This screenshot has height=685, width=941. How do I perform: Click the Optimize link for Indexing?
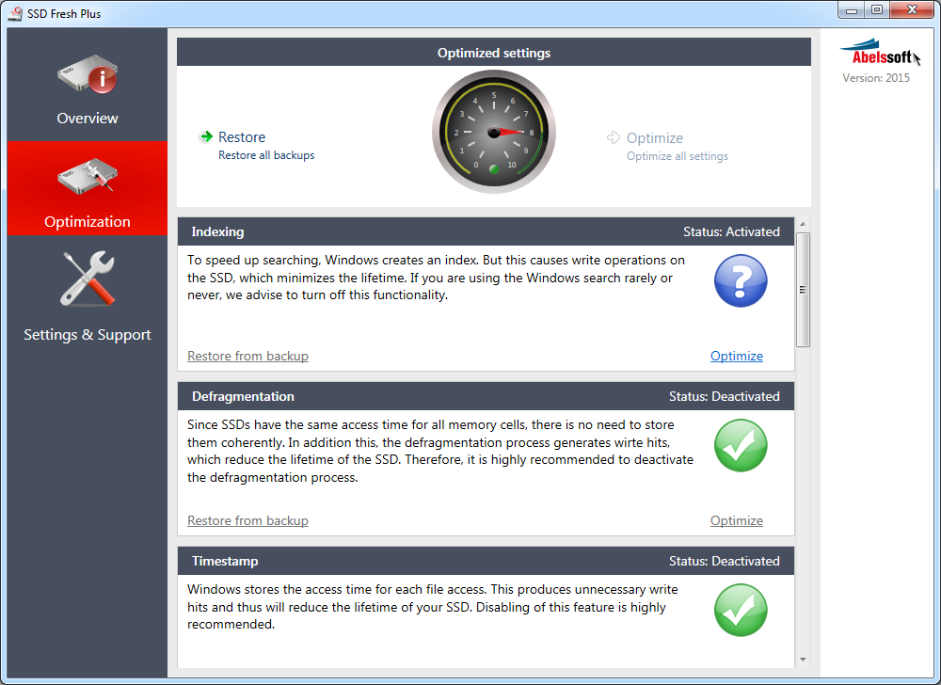click(x=737, y=357)
